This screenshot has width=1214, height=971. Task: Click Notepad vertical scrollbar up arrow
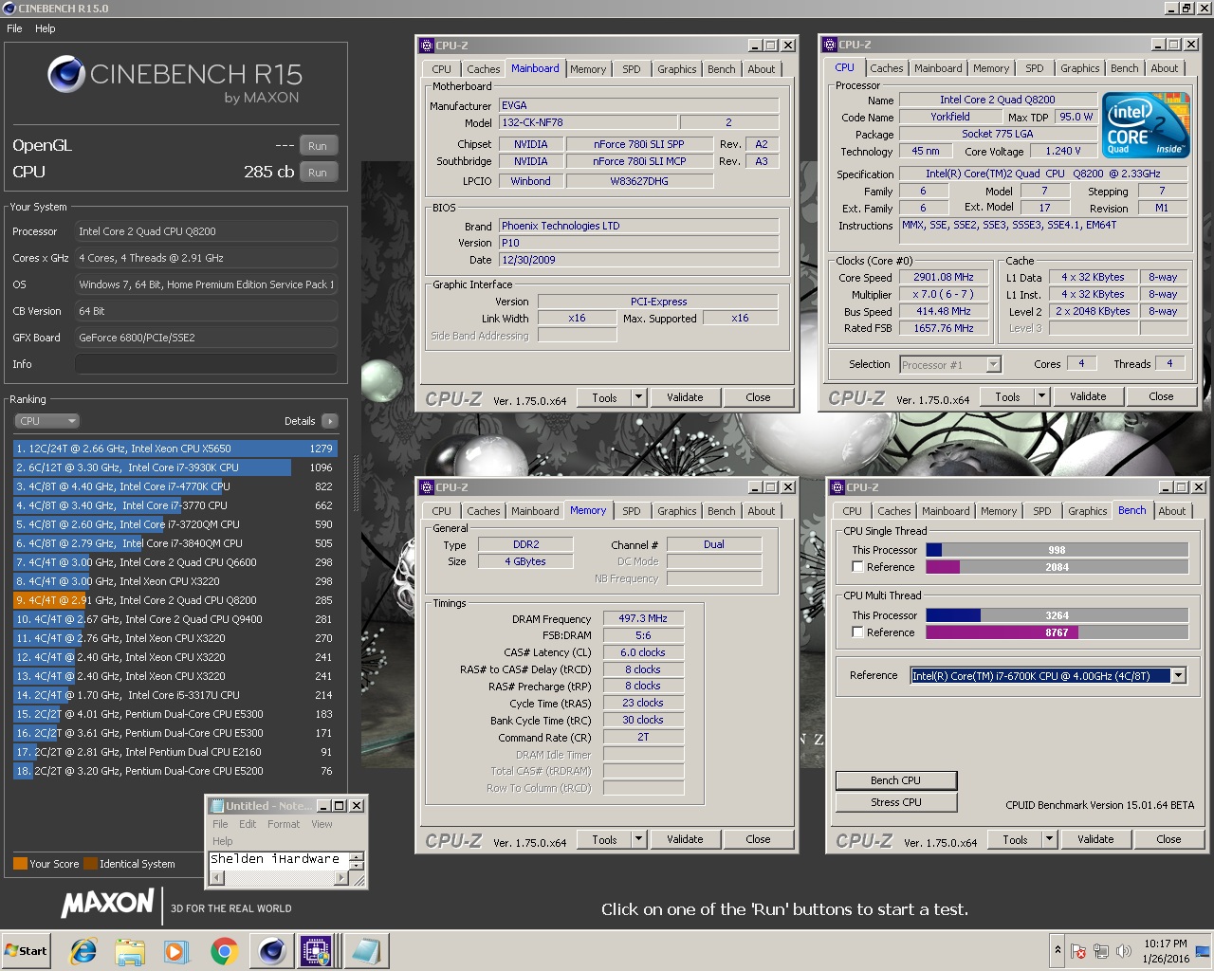357,856
